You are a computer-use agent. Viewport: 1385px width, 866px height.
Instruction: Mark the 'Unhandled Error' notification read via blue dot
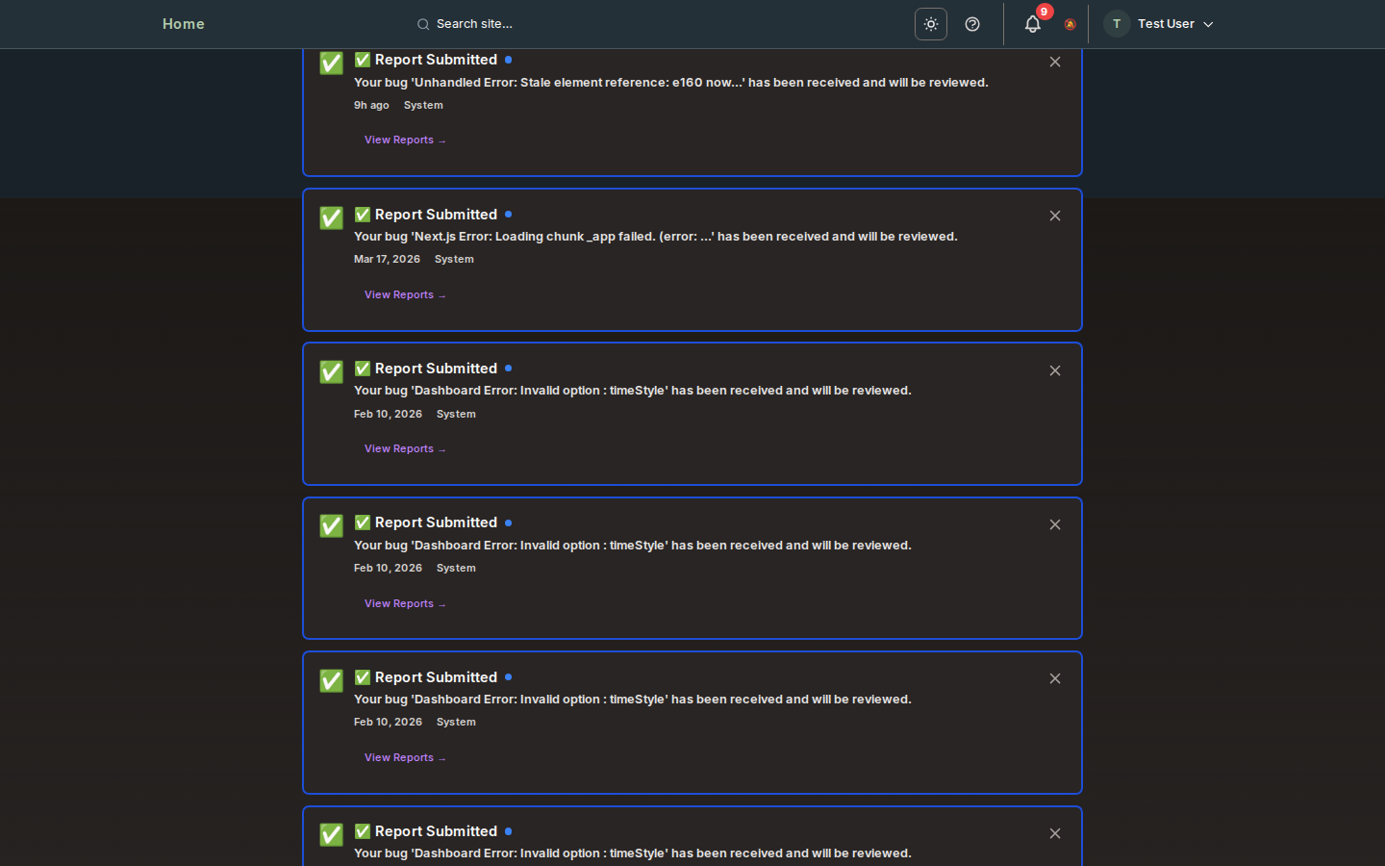coord(509,60)
